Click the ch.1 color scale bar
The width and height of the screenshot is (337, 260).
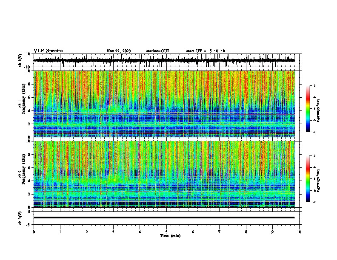click(308, 109)
